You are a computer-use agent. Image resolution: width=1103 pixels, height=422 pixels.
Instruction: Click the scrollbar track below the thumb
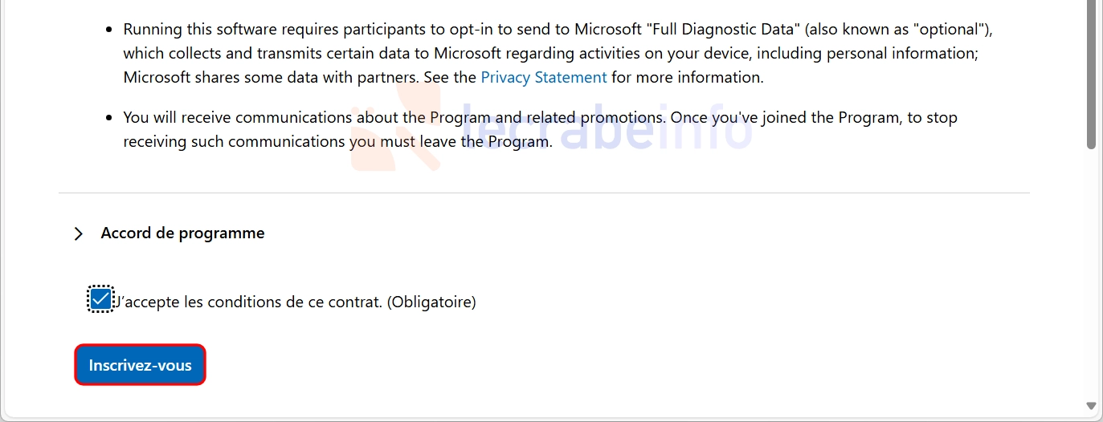tap(1091, 273)
